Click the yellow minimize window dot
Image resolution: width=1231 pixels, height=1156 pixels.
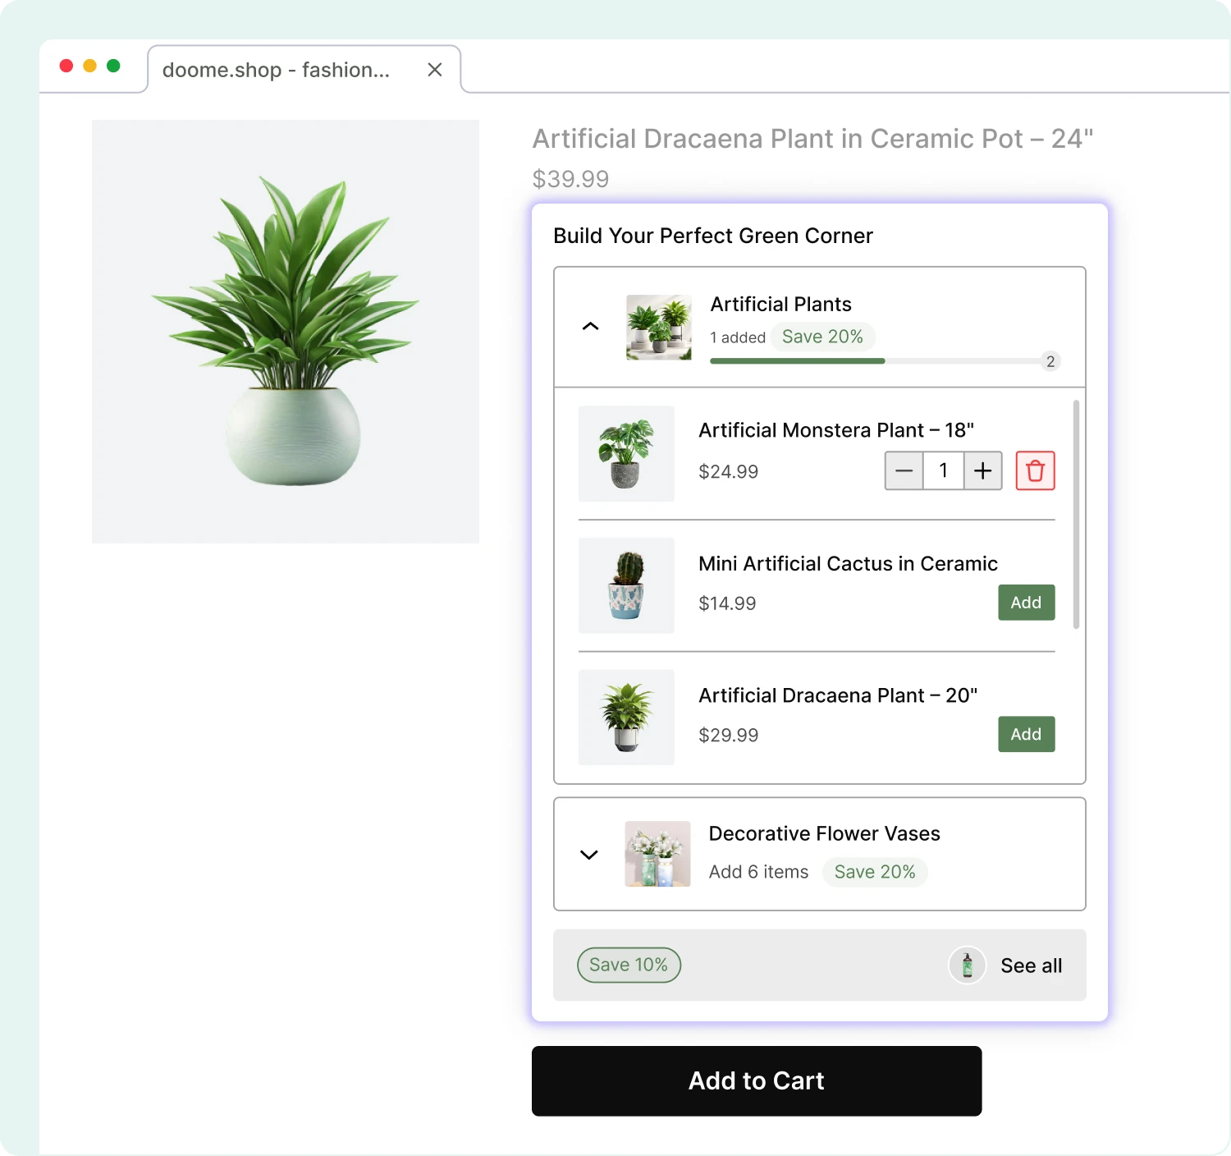90,66
